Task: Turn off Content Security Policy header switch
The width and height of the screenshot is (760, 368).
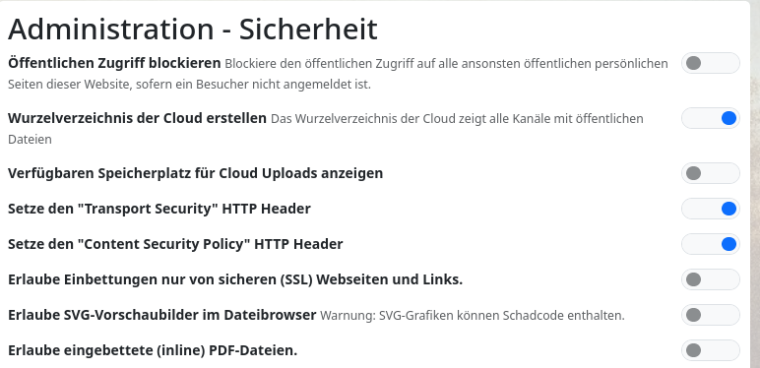Action: click(x=711, y=244)
